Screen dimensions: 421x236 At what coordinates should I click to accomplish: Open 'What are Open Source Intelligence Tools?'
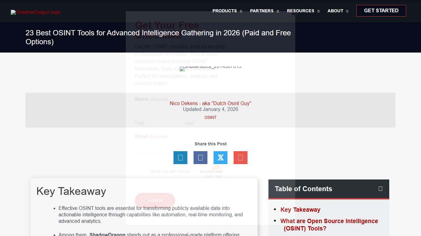[x=329, y=224]
